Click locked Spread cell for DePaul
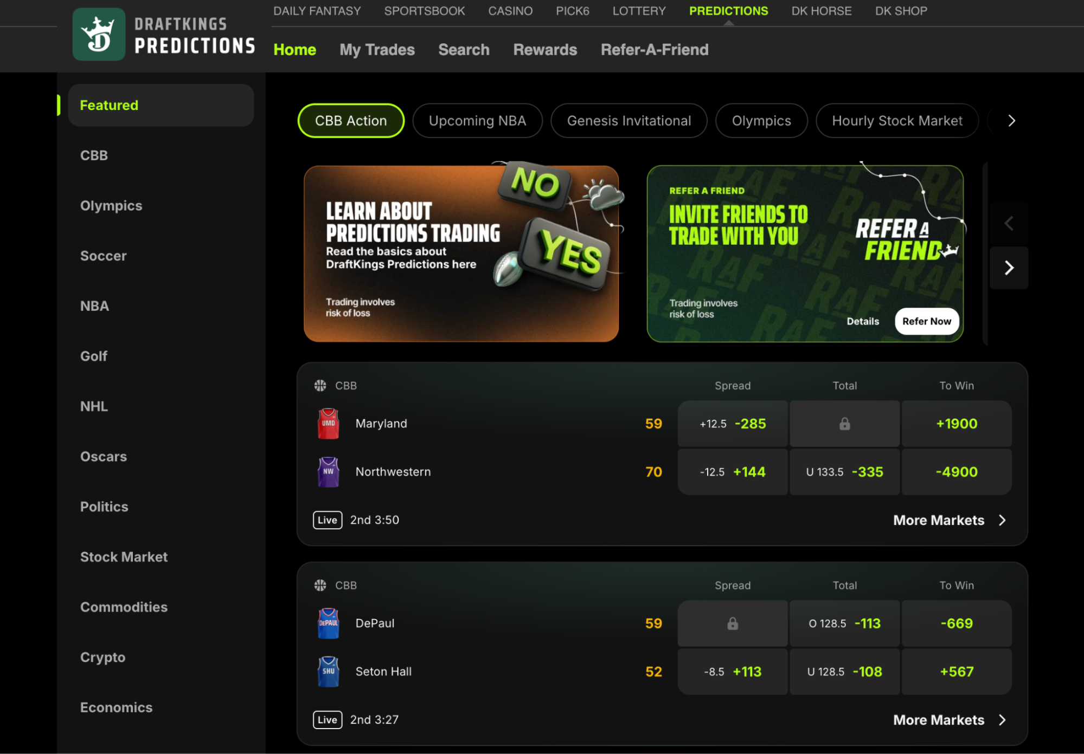Viewport: 1084px width, 754px height. pyautogui.click(x=732, y=623)
